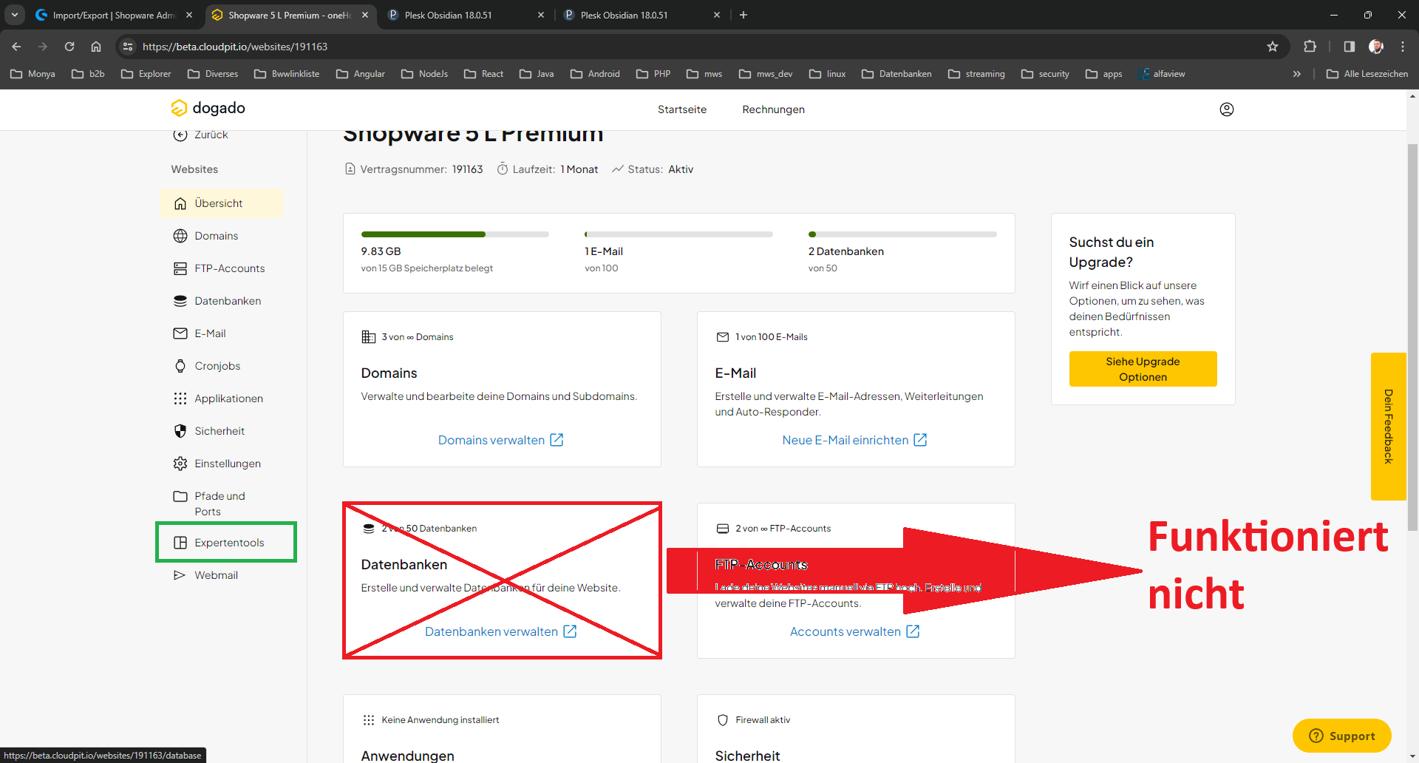Click the user account profile icon
Screen dimensions: 1419x763
[1226, 109]
